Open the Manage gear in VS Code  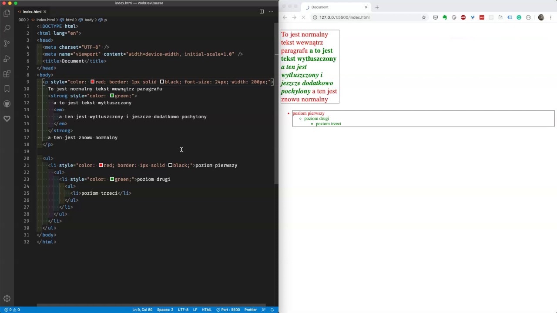pos(7,299)
